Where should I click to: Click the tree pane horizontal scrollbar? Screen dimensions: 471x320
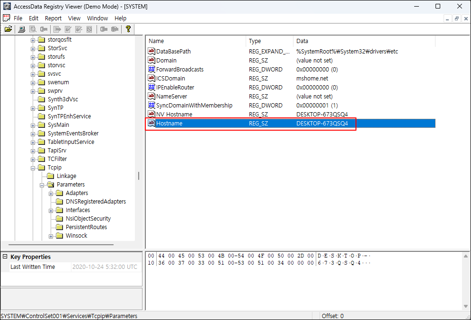[x=61, y=245]
